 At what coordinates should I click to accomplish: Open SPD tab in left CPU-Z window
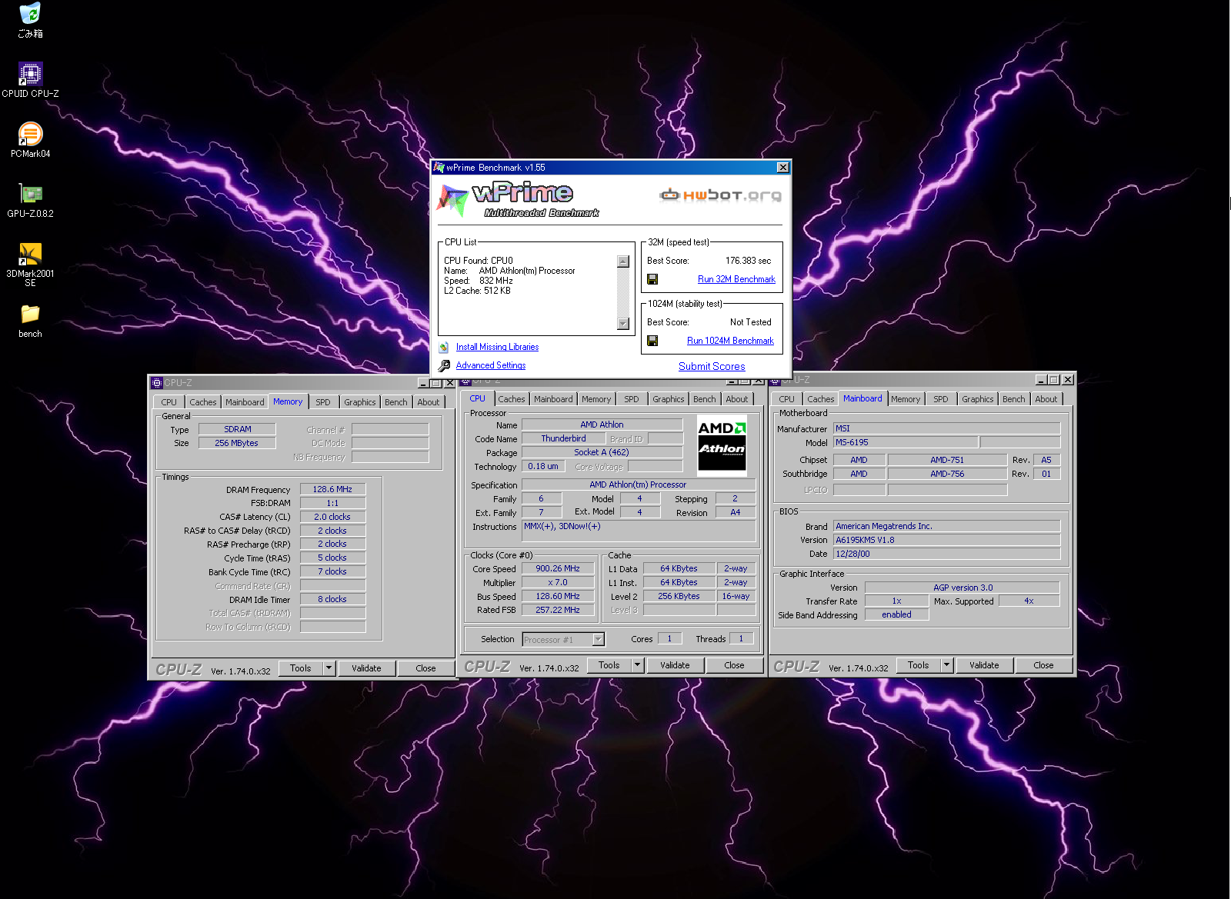point(323,402)
